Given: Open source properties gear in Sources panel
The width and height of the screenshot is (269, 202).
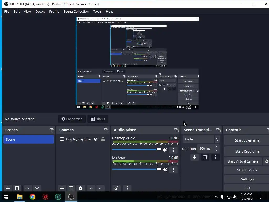Looking at the screenshot, I should pos(80,188).
